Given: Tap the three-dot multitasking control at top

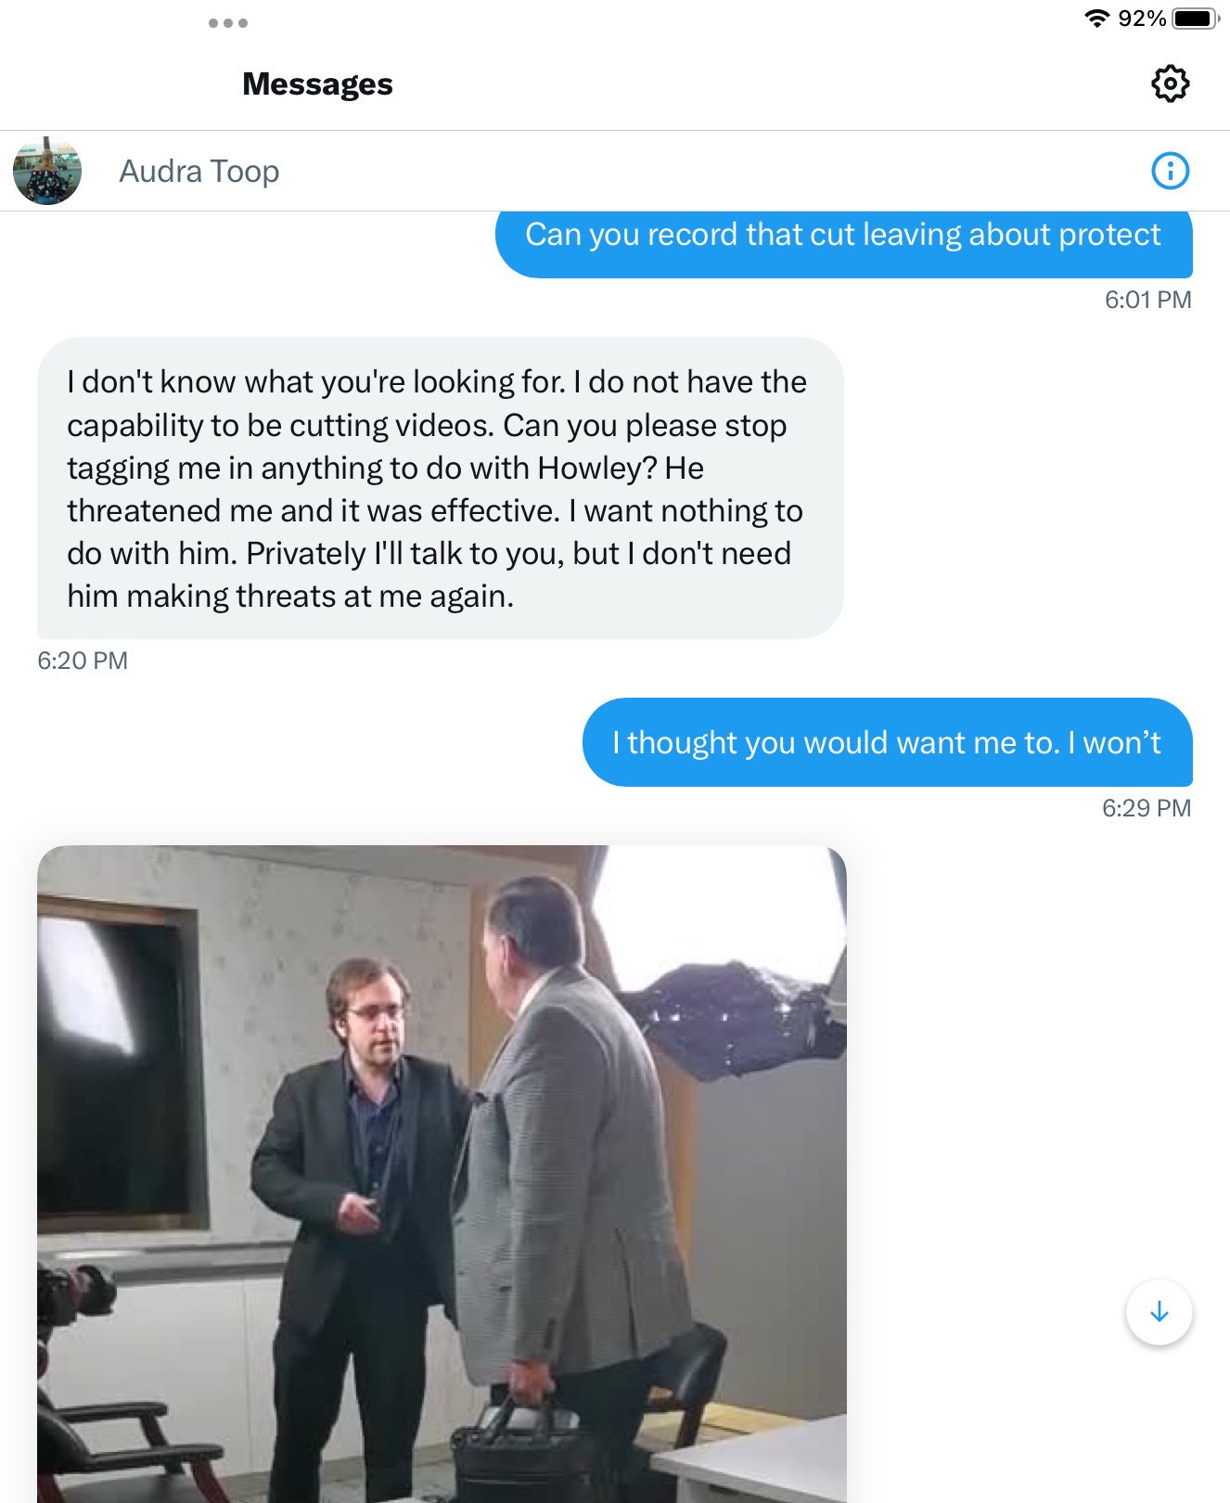Looking at the screenshot, I should tap(228, 23).
